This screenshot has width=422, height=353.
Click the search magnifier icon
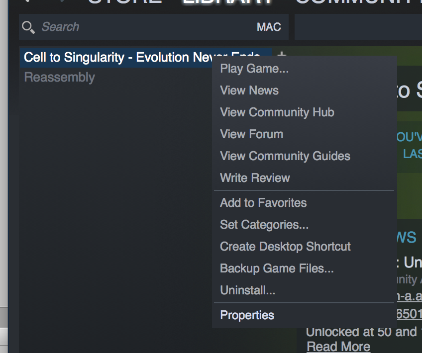28,27
